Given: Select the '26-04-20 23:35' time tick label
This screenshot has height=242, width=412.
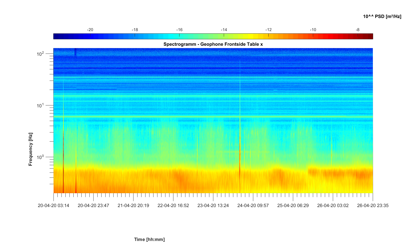Looking at the screenshot, I should coord(373,206).
